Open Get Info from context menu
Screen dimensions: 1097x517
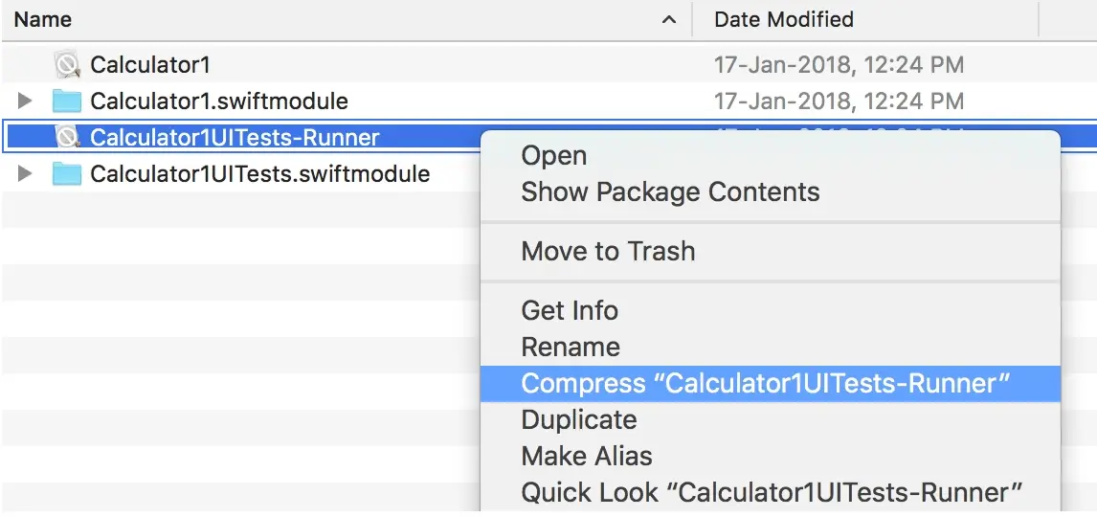point(570,310)
